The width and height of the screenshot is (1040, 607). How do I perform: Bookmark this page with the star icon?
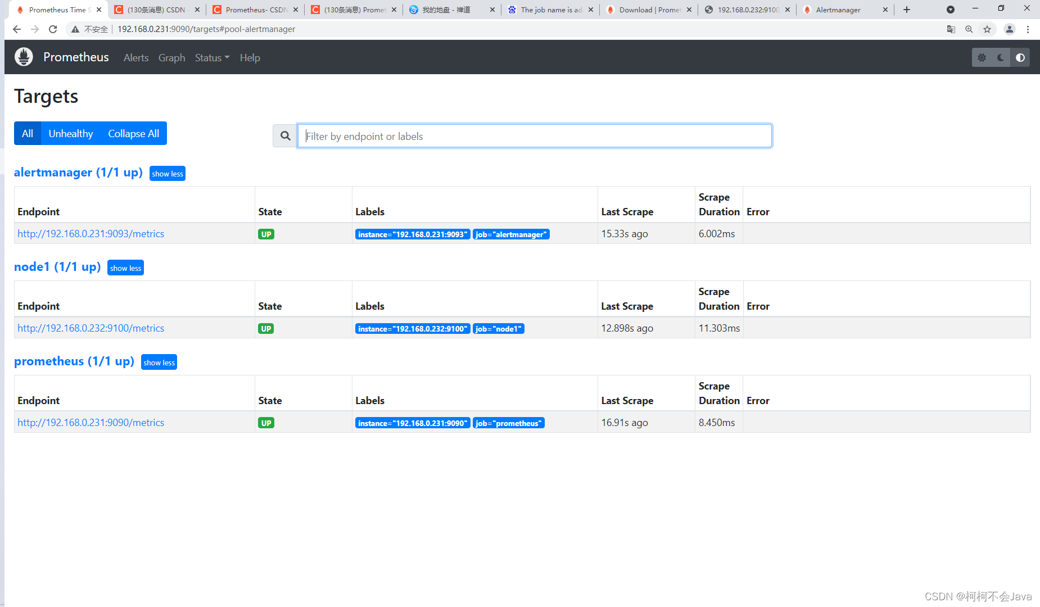coord(987,29)
